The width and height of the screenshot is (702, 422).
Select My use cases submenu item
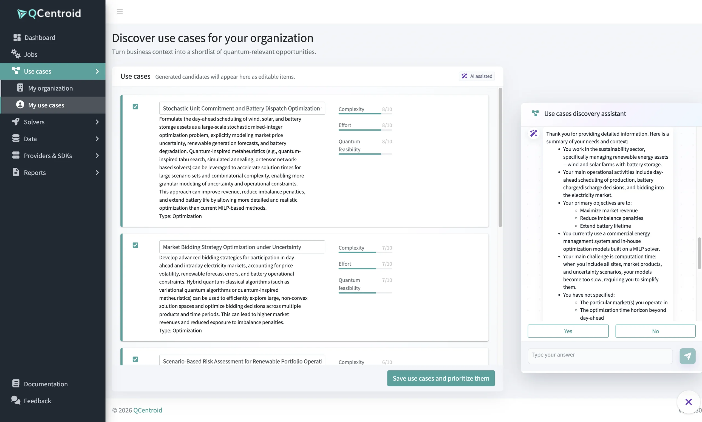(53, 105)
